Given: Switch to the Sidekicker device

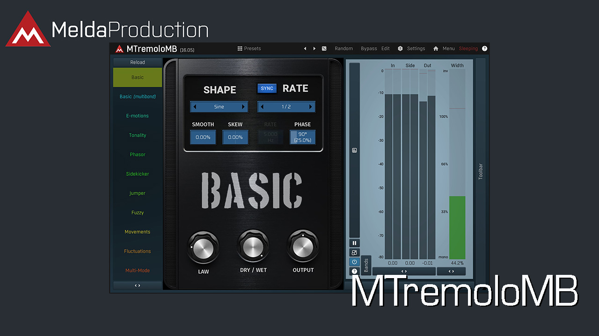Looking at the screenshot, I should click(138, 174).
